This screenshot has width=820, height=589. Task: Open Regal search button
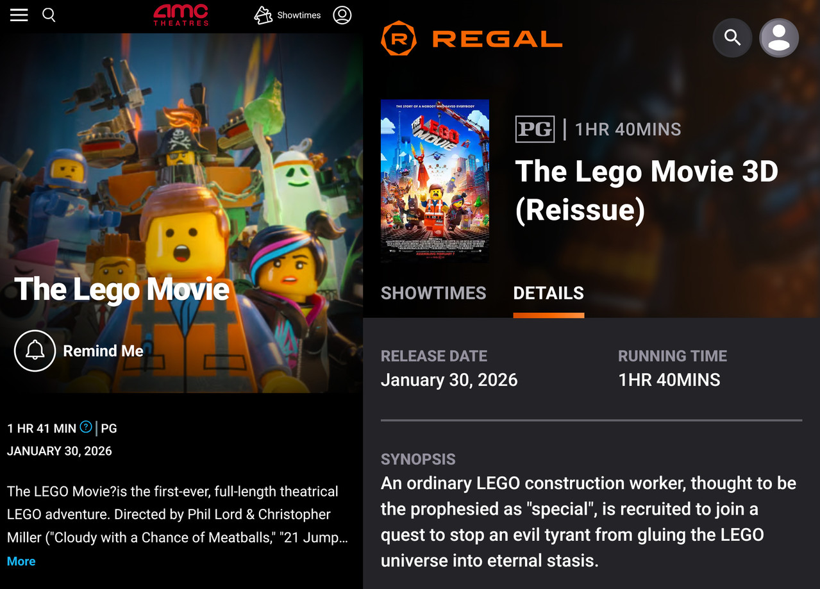click(732, 38)
